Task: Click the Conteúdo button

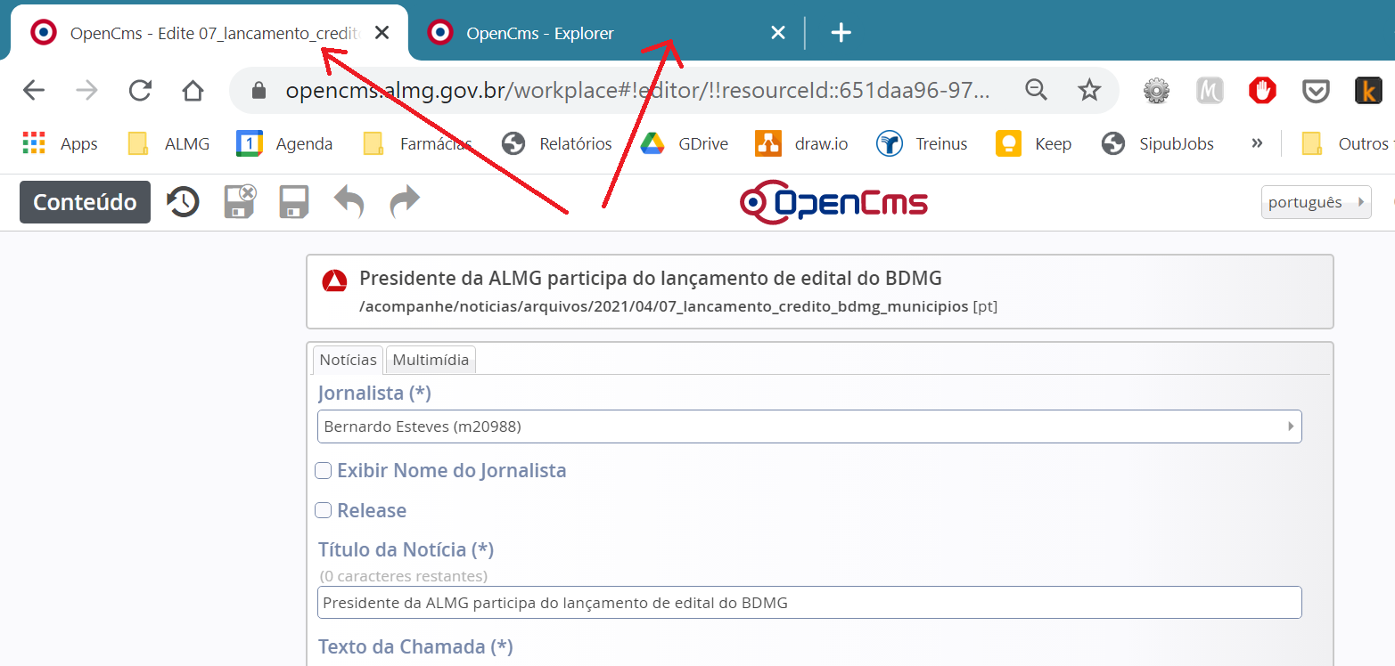Action: [x=85, y=202]
